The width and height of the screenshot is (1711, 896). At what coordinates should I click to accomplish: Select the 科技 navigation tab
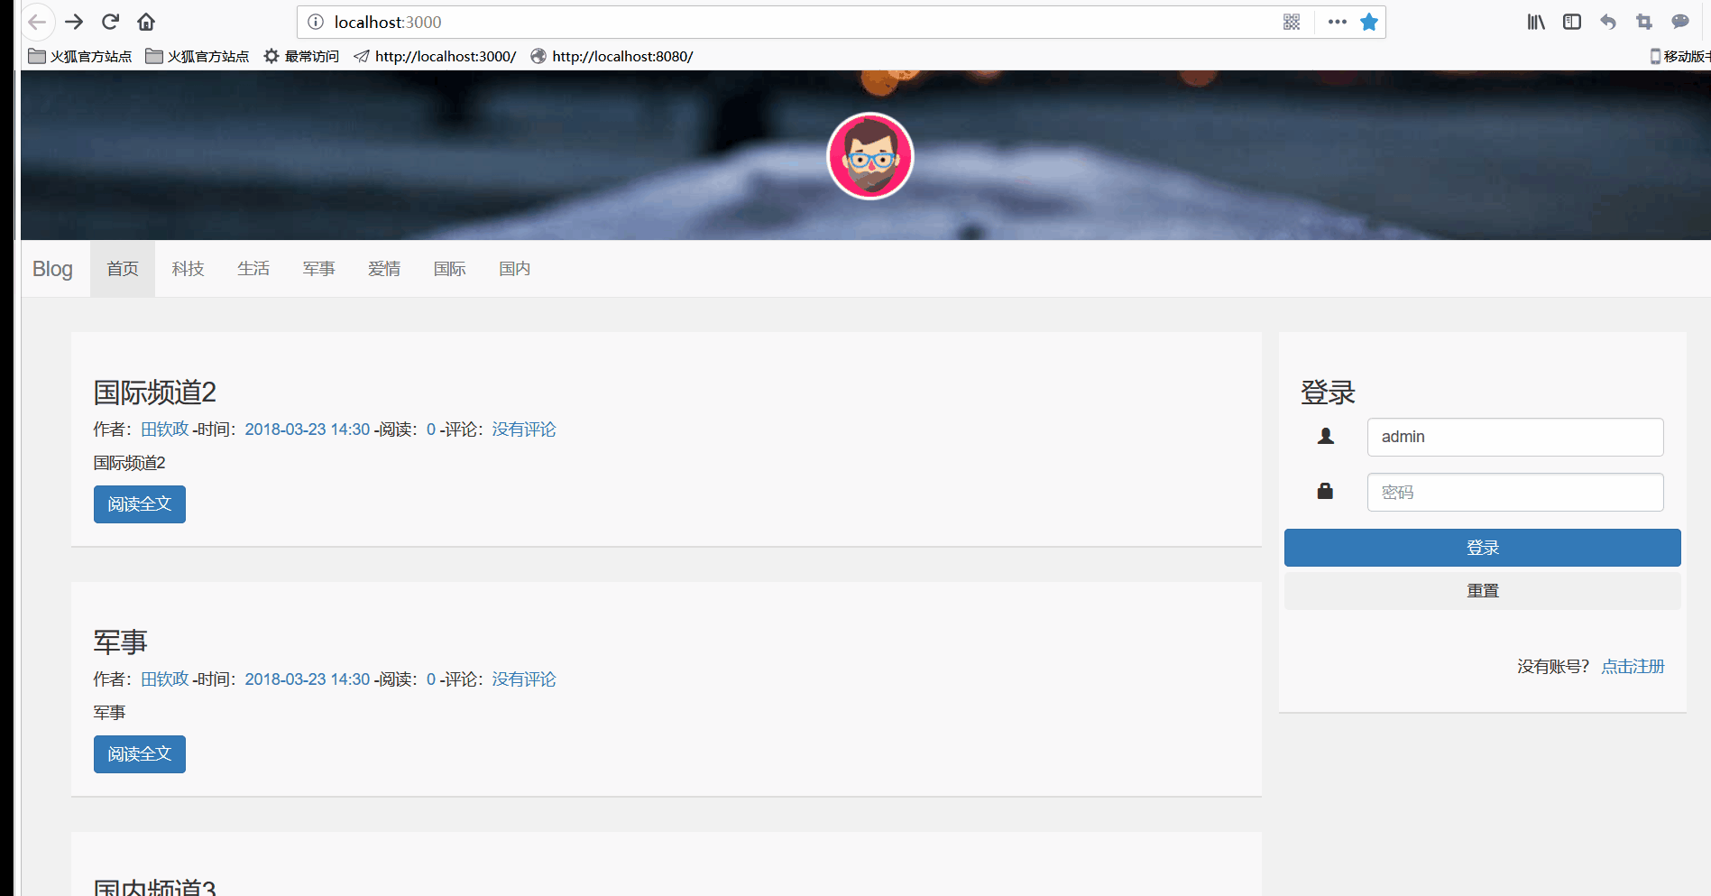coord(189,269)
